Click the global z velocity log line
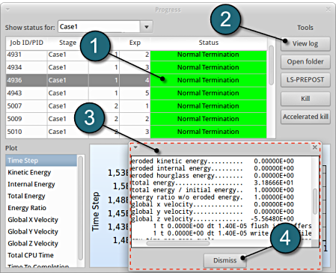Viewport: 336px width, 273px height. 213,219
